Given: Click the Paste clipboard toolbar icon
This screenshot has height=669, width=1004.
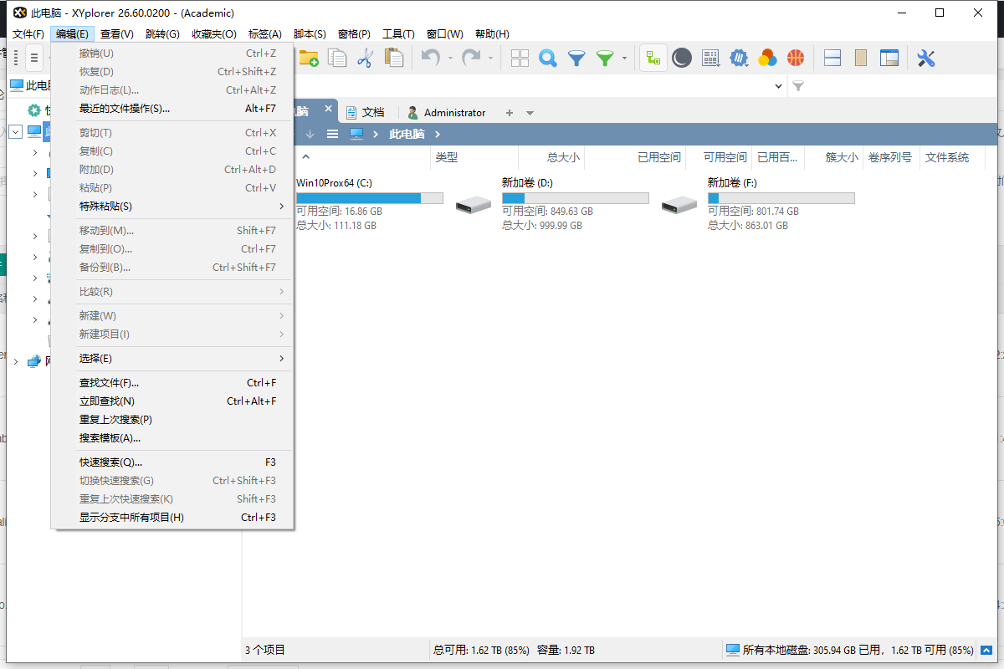Looking at the screenshot, I should pyautogui.click(x=393, y=58).
